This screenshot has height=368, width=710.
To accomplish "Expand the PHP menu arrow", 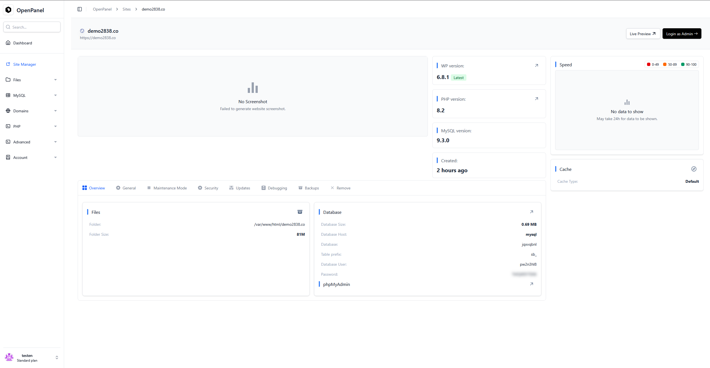I will 55,126.
